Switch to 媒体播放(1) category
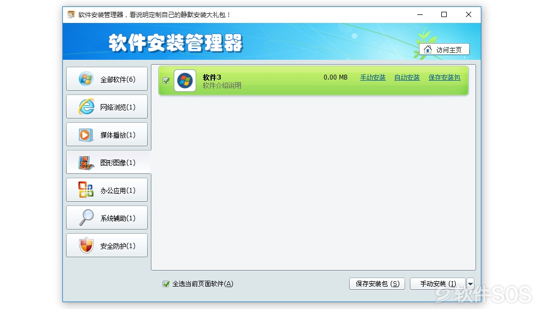The height and width of the screenshot is (309, 540). tap(107, 134)
